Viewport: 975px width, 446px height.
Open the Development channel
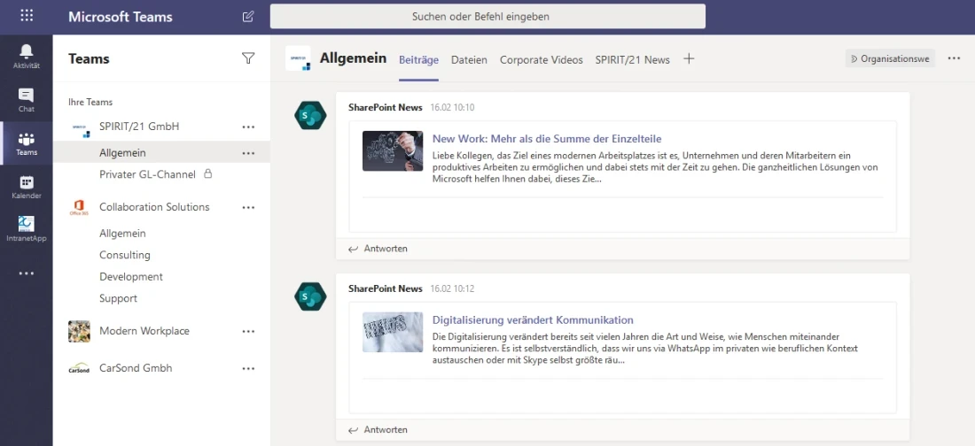tap(131, 276)
